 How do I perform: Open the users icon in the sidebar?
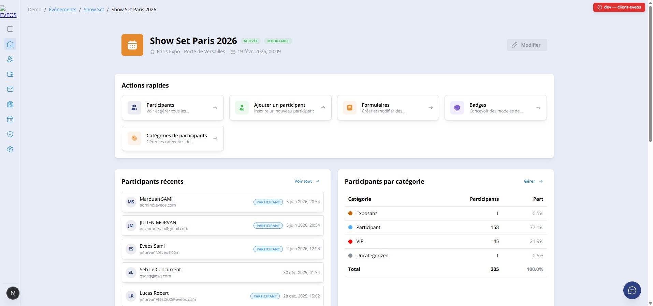(x=10, y=59)
